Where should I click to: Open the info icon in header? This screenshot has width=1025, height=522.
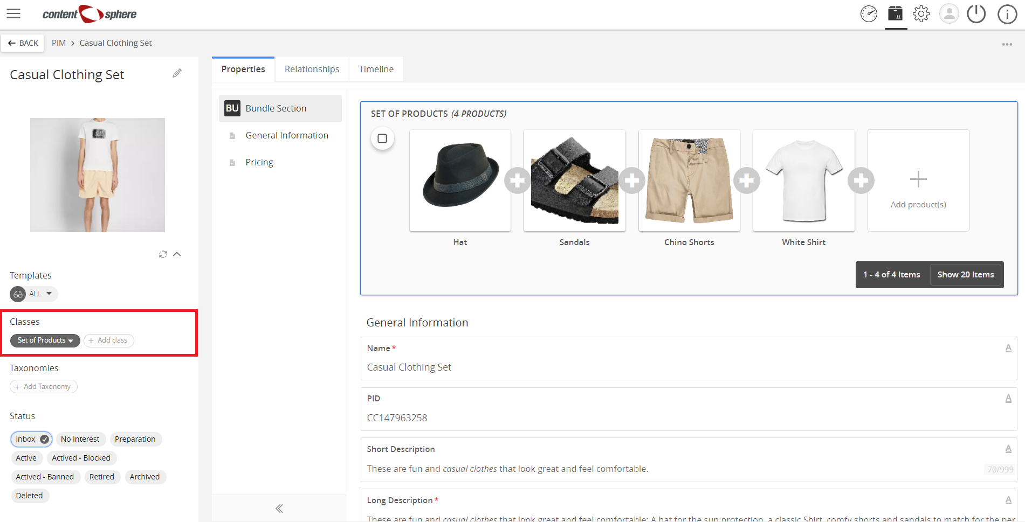(1007, 14)
